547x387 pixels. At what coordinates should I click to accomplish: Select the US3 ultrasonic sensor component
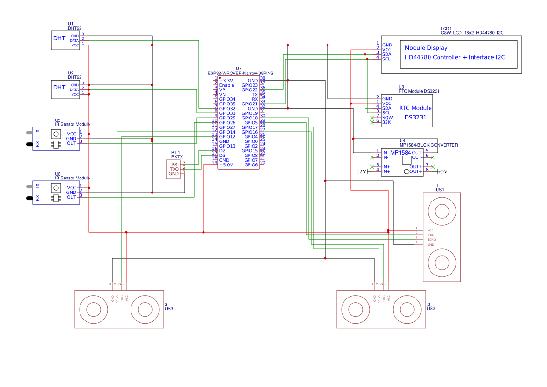[x=119, y=310]
